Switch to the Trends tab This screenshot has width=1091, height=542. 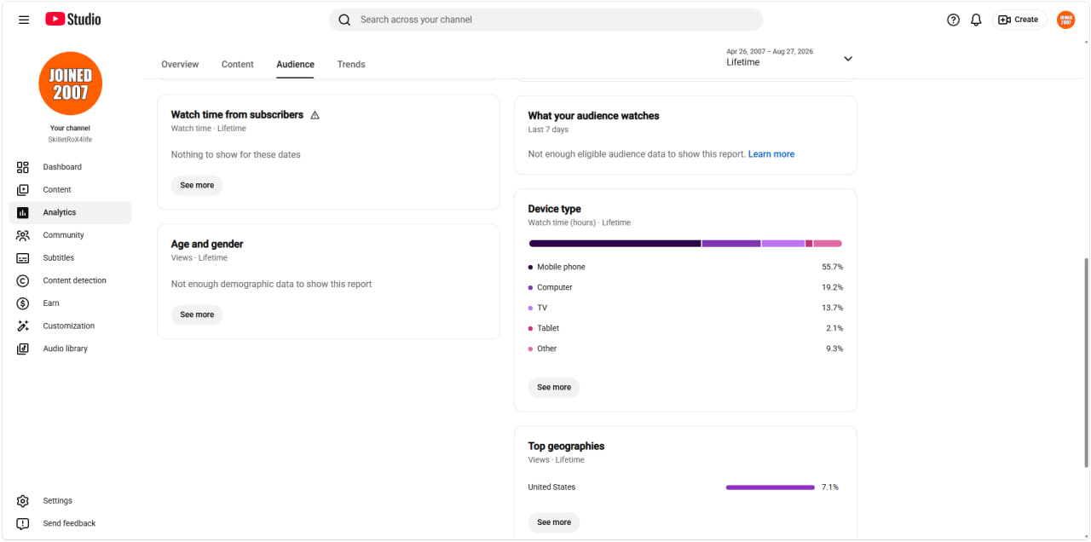coord(351,65)
